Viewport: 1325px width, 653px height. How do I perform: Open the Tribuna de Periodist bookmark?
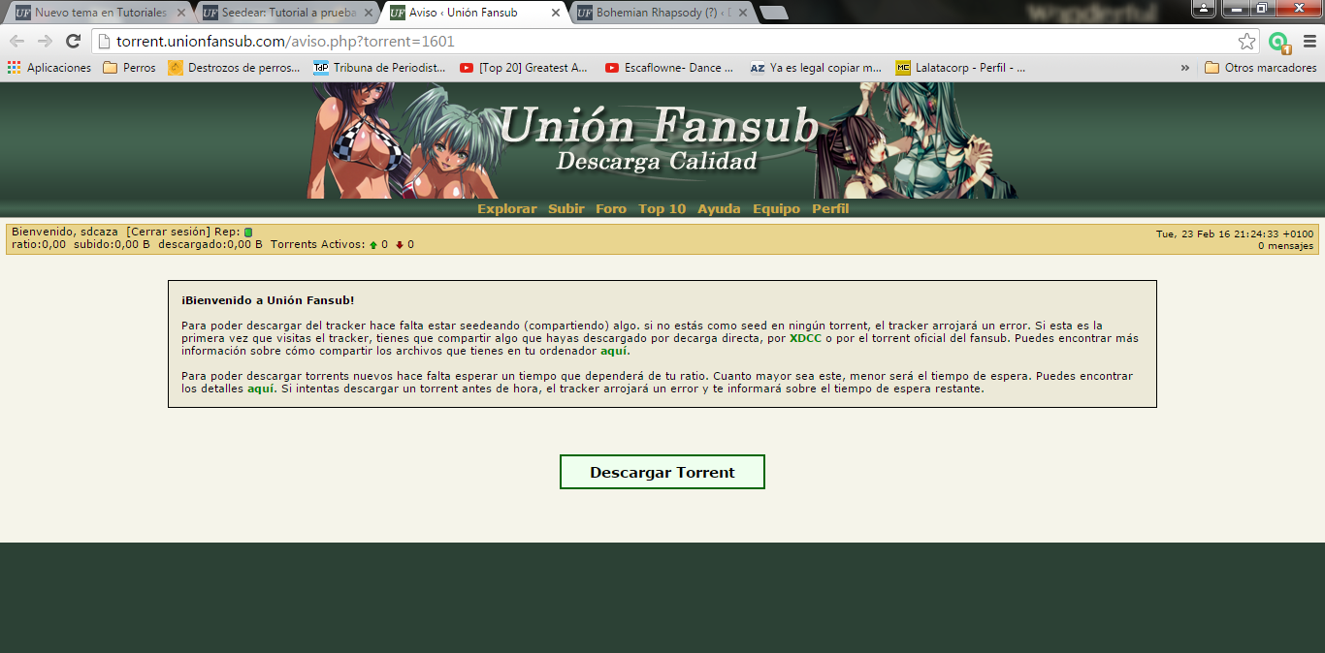click(x=379, y=68)
